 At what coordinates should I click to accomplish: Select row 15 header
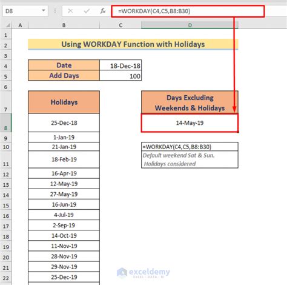click(x=5, y=204)
